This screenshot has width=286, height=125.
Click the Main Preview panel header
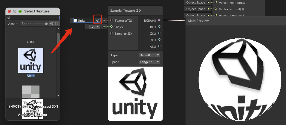point(236,21)
